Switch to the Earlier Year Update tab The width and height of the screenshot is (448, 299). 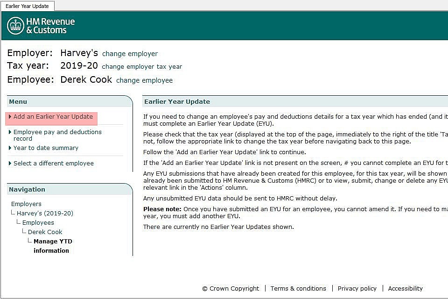[x=28, y=6]
